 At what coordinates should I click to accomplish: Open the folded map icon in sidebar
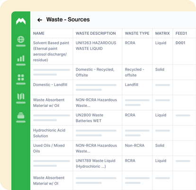pyautogui.click(x=21, y=96)
